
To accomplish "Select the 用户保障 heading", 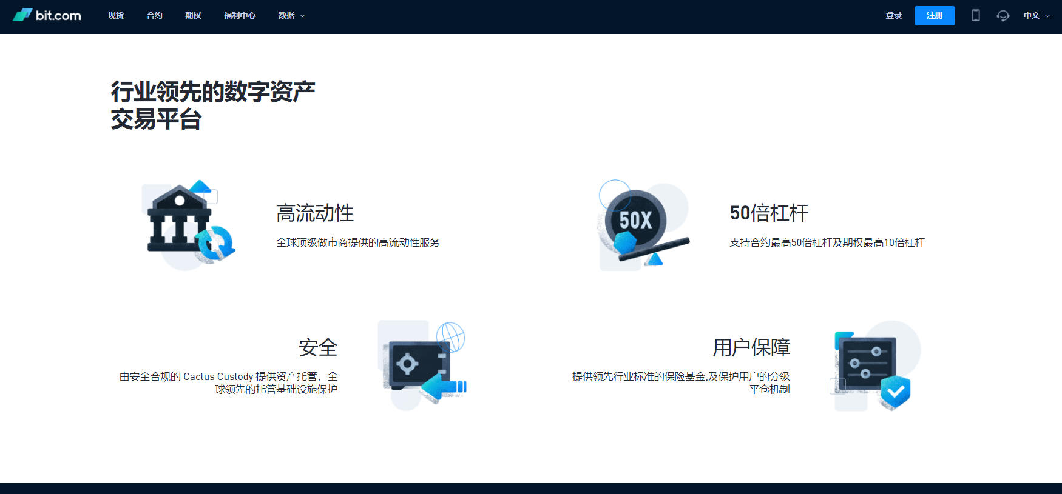I will (x=751, y=347).
